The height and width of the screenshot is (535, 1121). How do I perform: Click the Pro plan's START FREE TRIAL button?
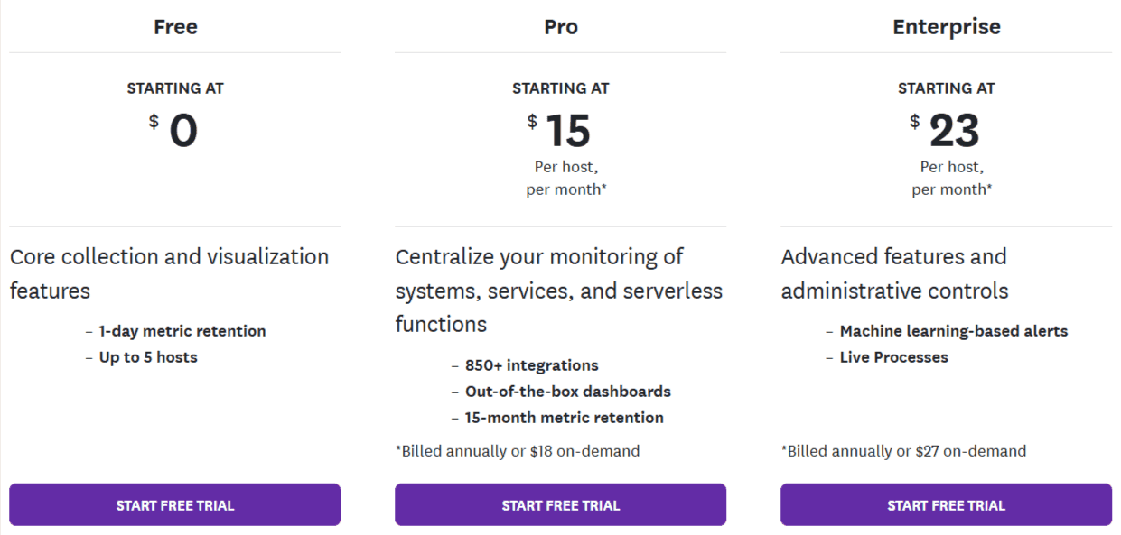[560, 504]
